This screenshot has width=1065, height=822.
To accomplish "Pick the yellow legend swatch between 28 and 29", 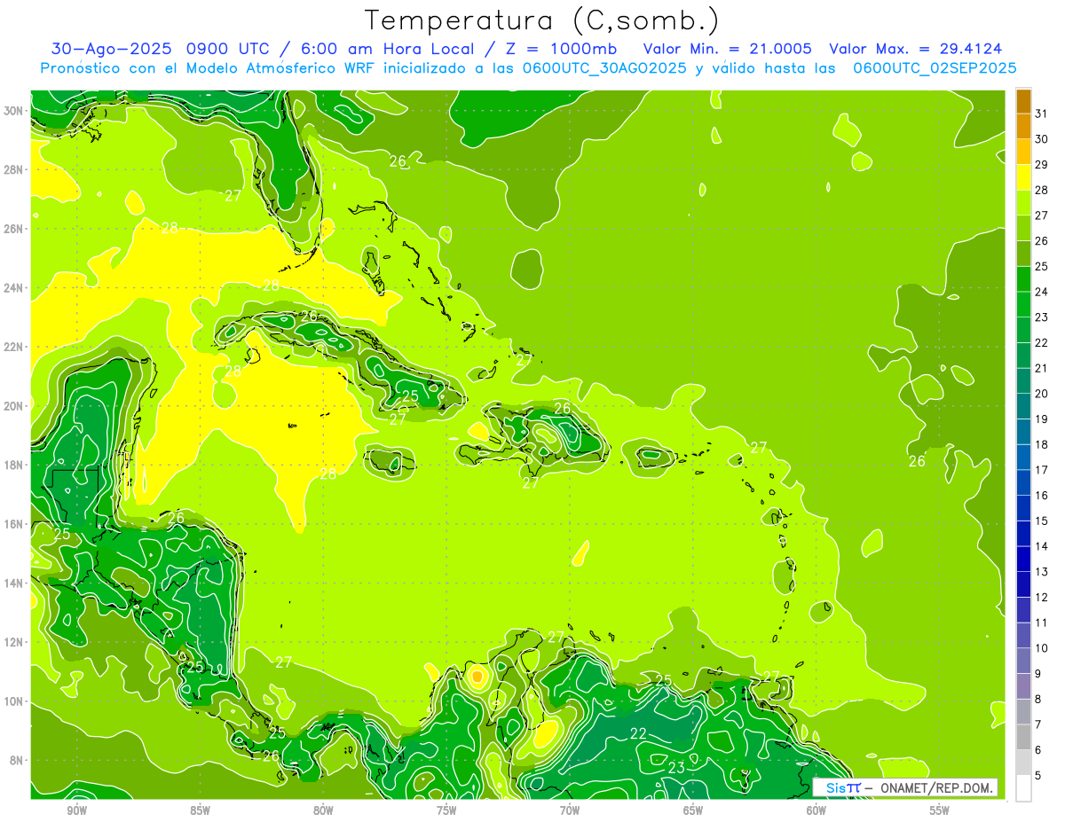I will point(1023,177).
